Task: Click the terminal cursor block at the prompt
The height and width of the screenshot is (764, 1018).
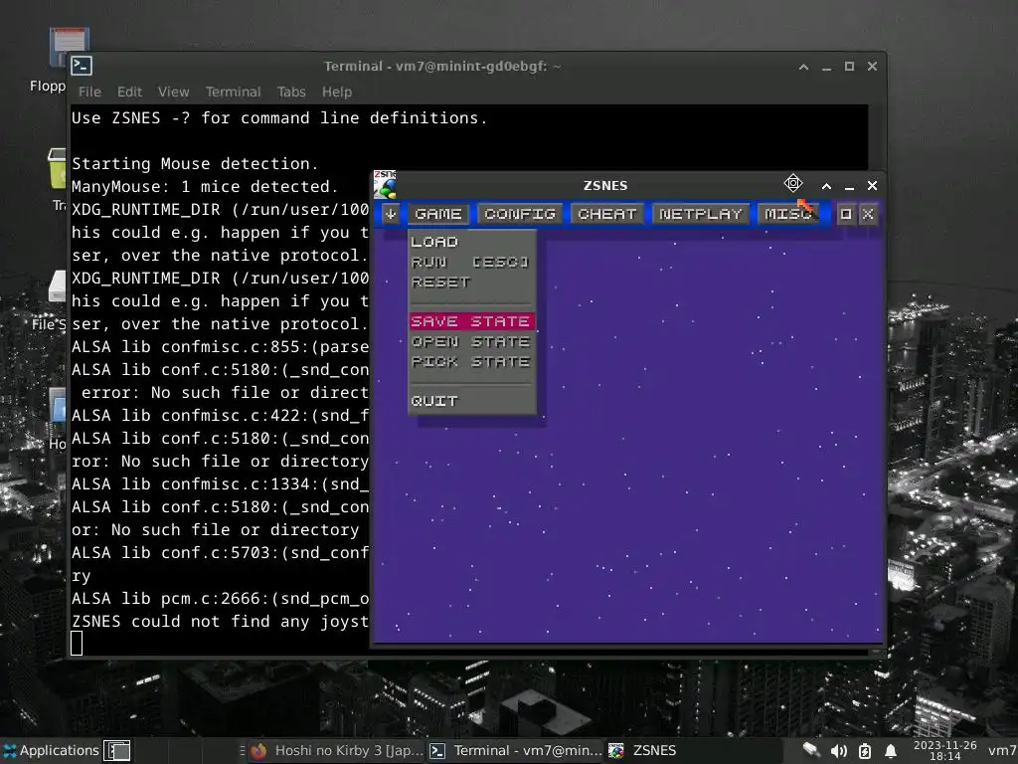Action: point(77,644)
